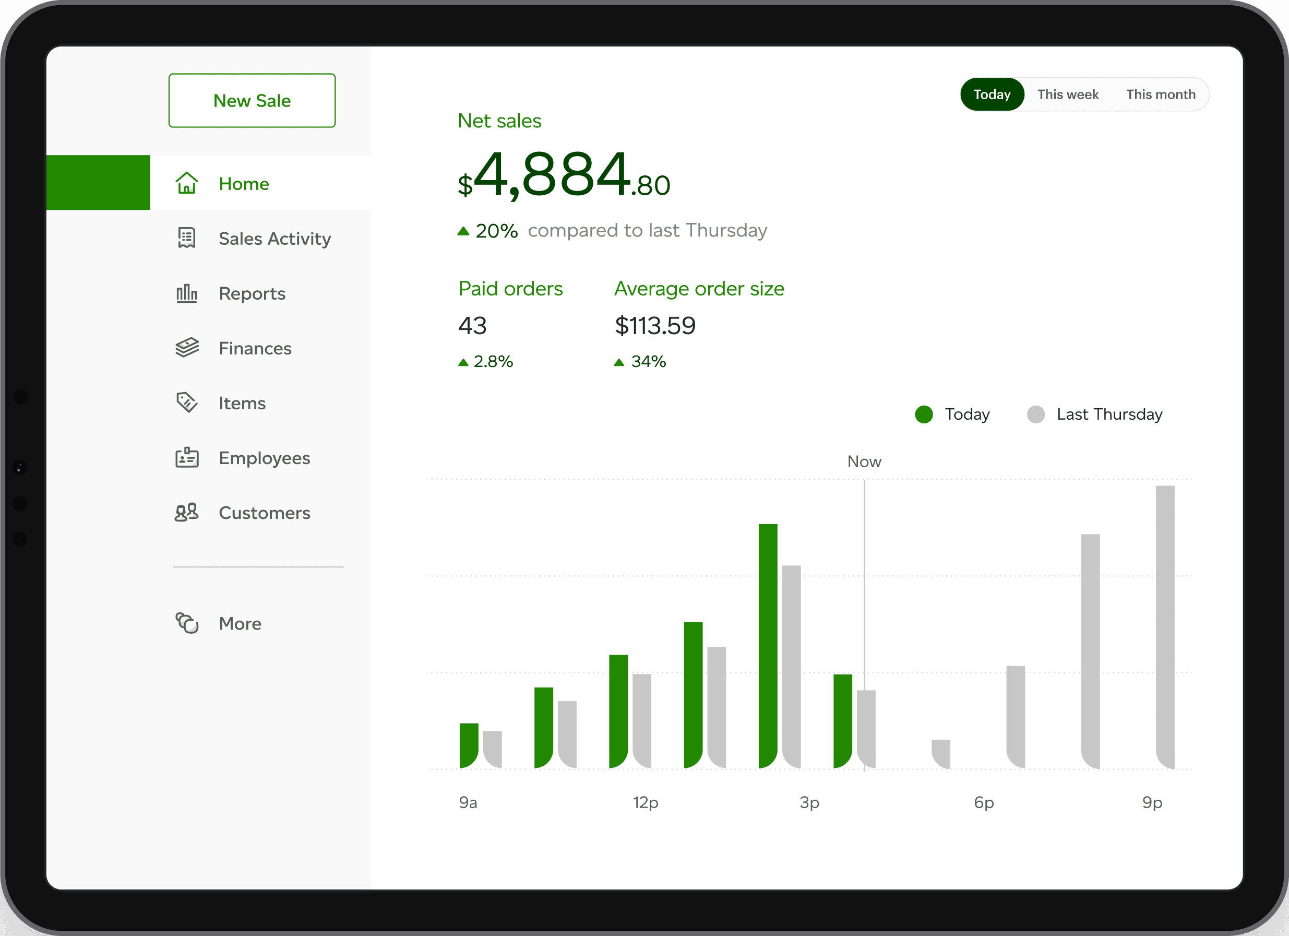Viewport: 1289px width, 936px height.
Task: Click the green bar at 9a
Action: coord(469,745)
